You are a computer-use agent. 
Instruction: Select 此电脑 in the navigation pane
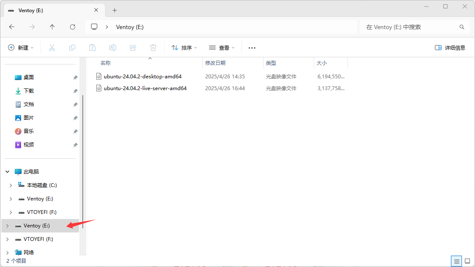pos(31,171)
